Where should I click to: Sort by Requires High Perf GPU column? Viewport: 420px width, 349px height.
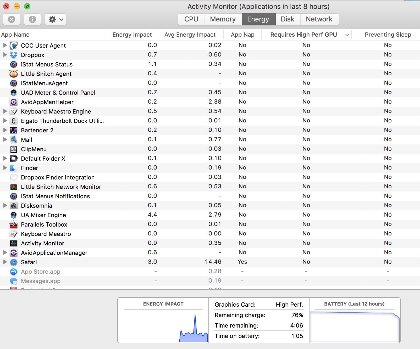[306, 35]
